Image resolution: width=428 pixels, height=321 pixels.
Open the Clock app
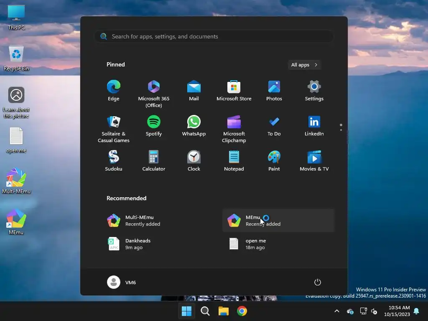click(x=194, y=161)
